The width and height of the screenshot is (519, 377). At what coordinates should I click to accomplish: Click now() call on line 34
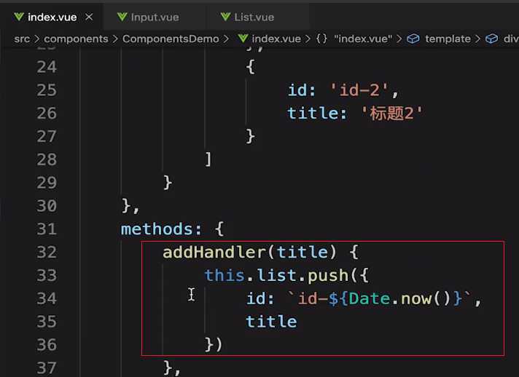pos(426,298)
